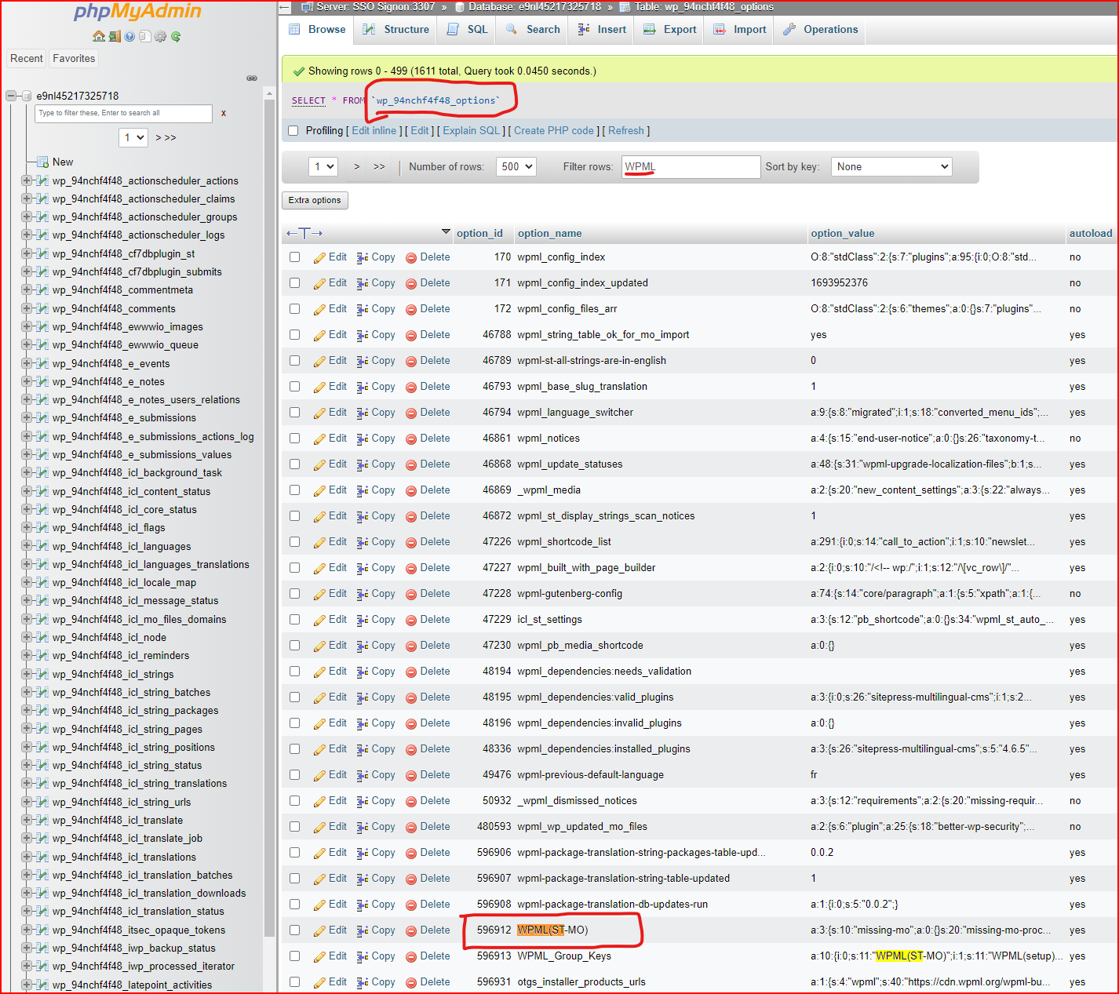Image resolution: width=1119 pixels, height=994 pixels.
Task: Open the Export tab
Action: click(x=670, y=30)
